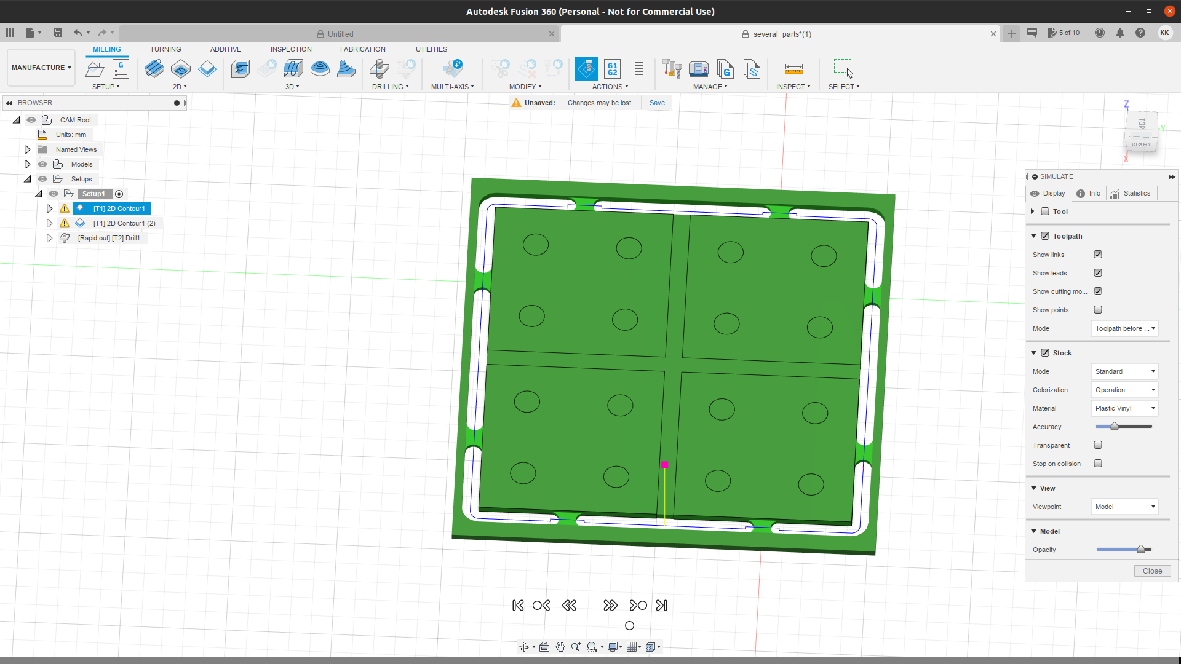Viewport: 1181px width, 664px height.
Task: Open the Material dropdown showing Plastic Vinyl
Action: tap(1124, 408)
